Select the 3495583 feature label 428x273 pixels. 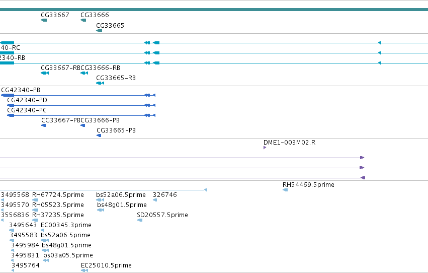[23, 235]
